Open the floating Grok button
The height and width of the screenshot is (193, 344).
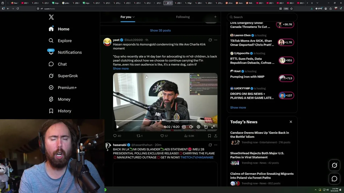(x=334, y=165)
